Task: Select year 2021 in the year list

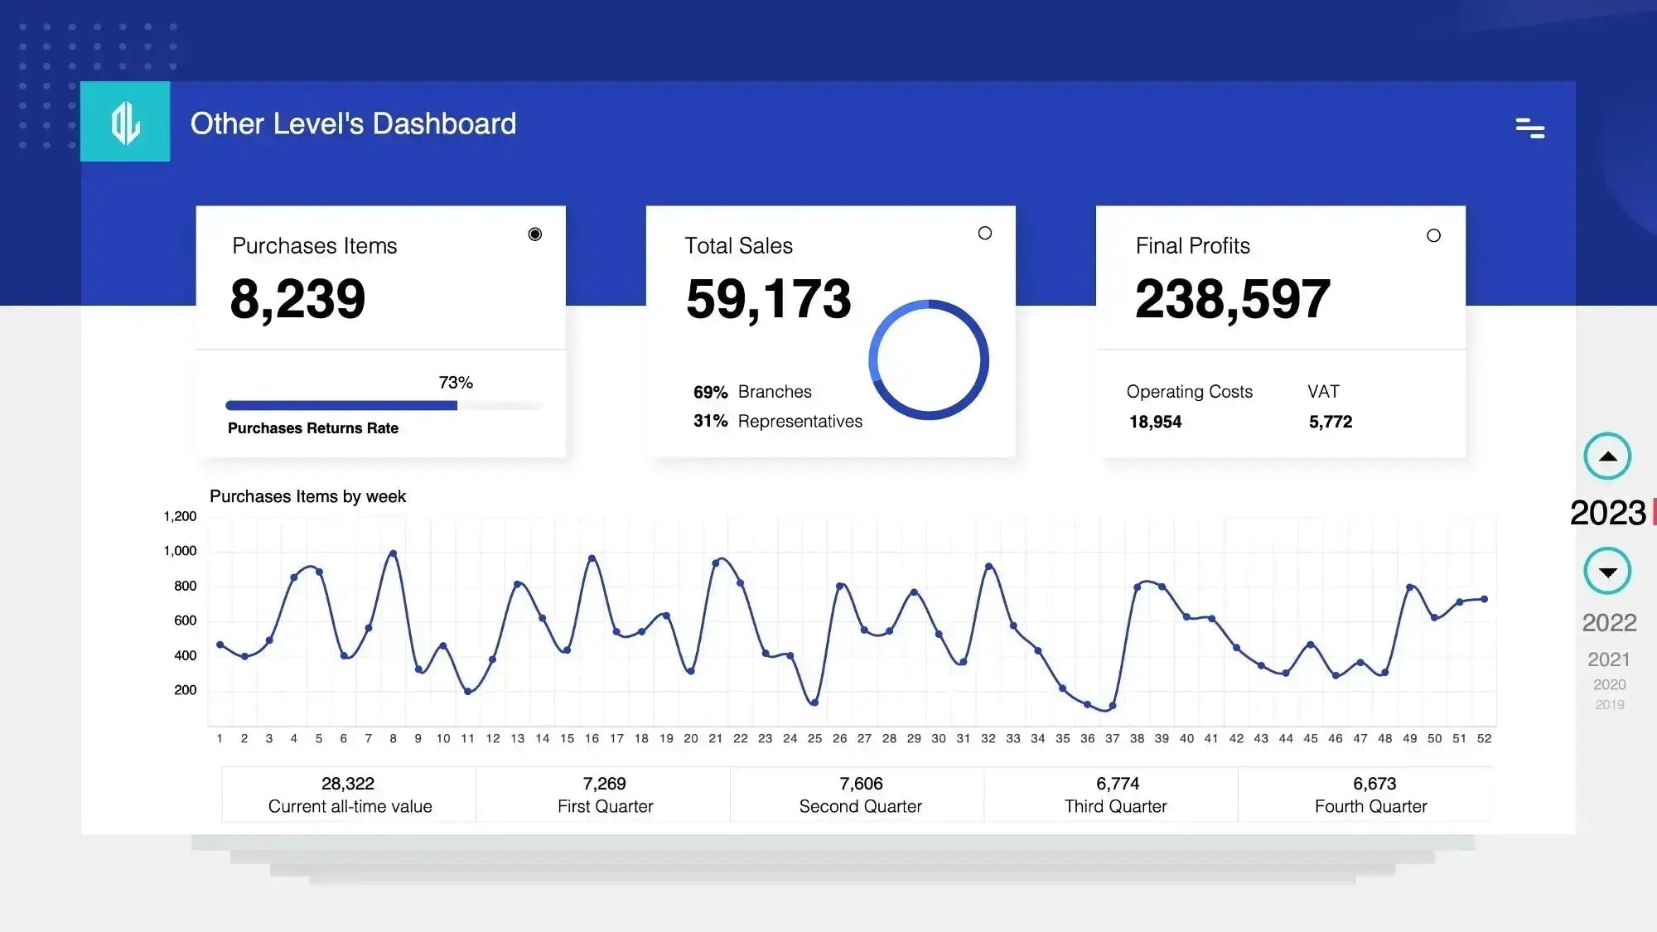Action: pyautogui.click(x=1608, y=659)
